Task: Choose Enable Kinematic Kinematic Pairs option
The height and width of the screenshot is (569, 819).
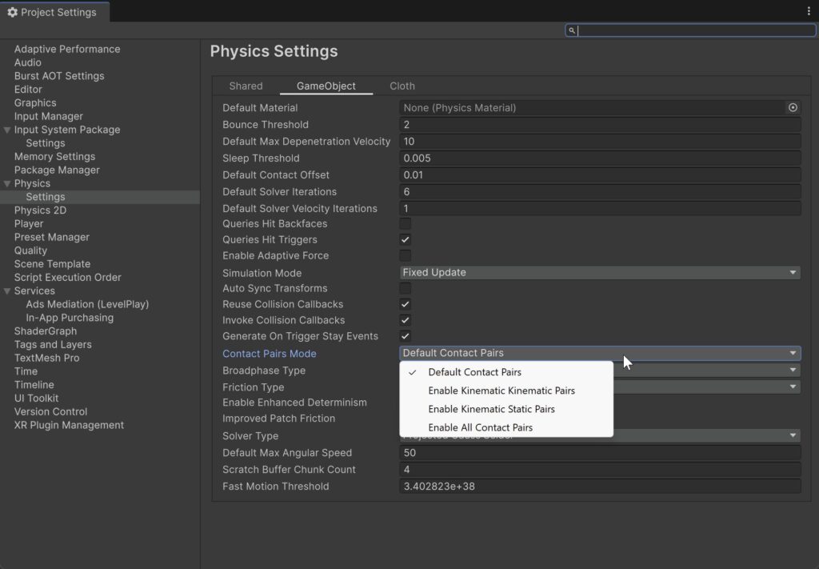Action: click(501, 391)
